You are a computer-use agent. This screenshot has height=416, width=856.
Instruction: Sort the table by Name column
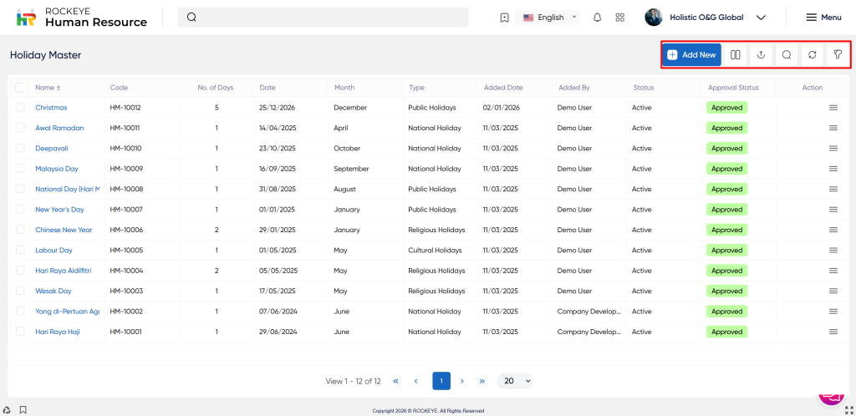click(48, 88)
